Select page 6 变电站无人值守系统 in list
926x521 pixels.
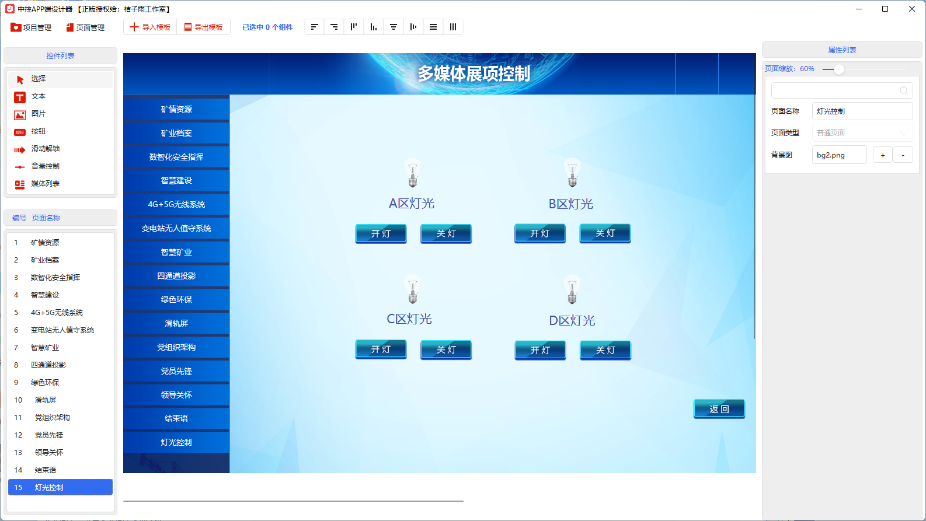coord(60,330)
